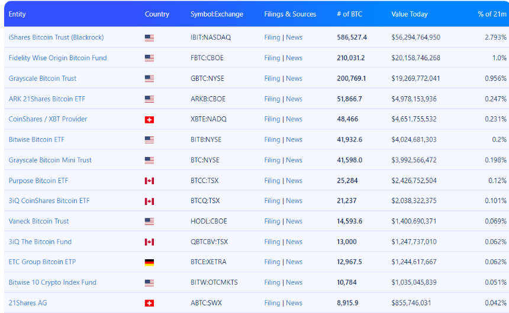509x313 pixels.
Task: Open Filing link for BTCC:TSX
Action: (272, 181)
